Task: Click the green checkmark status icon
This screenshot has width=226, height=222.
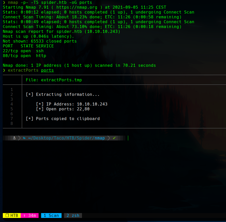Action: pos(114,138)
